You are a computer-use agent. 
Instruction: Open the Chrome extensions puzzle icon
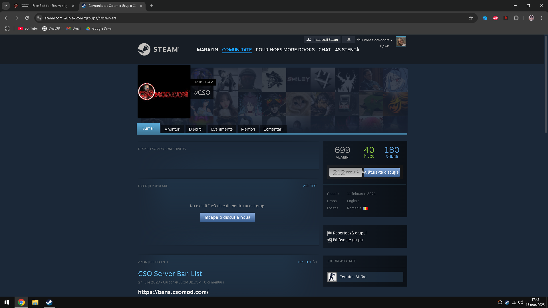coord(516,18)
